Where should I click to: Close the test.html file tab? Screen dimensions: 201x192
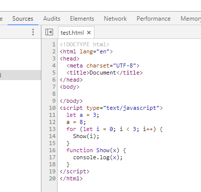click(x=89, y=33)
